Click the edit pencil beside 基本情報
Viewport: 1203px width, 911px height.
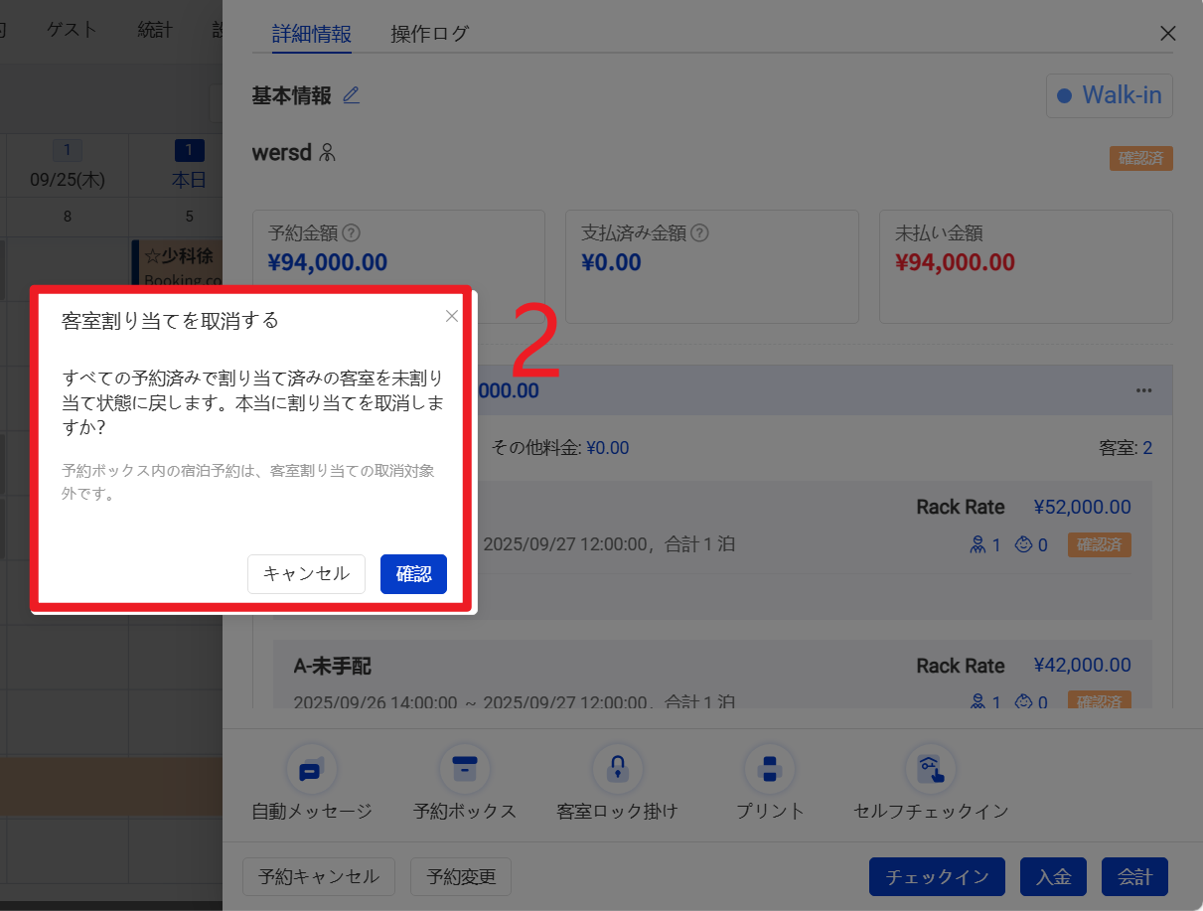[351, 95]
